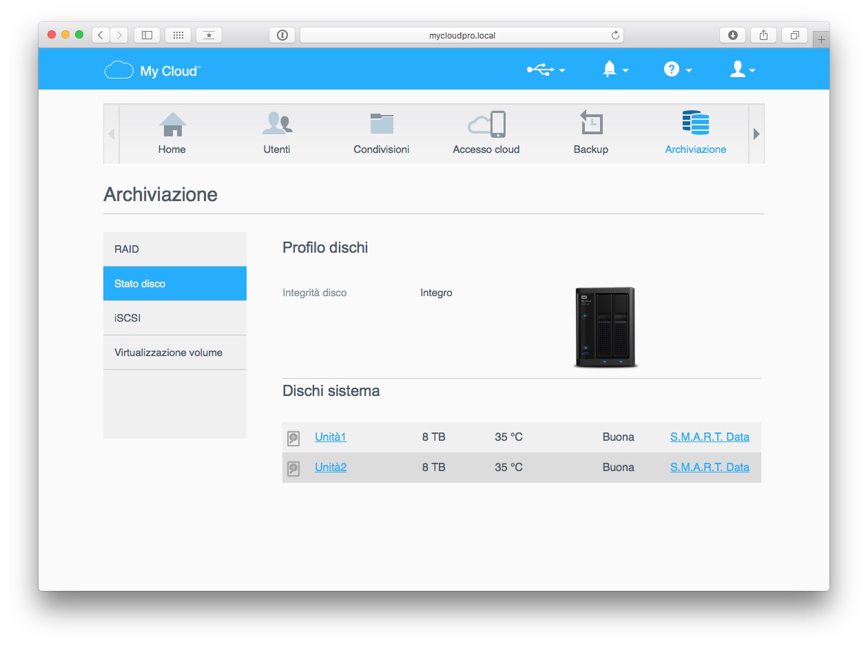
Task: Go to the Home tab icon
Action: tap(172, 124)
